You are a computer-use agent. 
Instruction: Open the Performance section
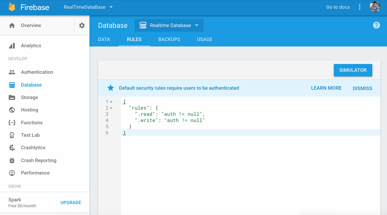[x=35, y=173]
